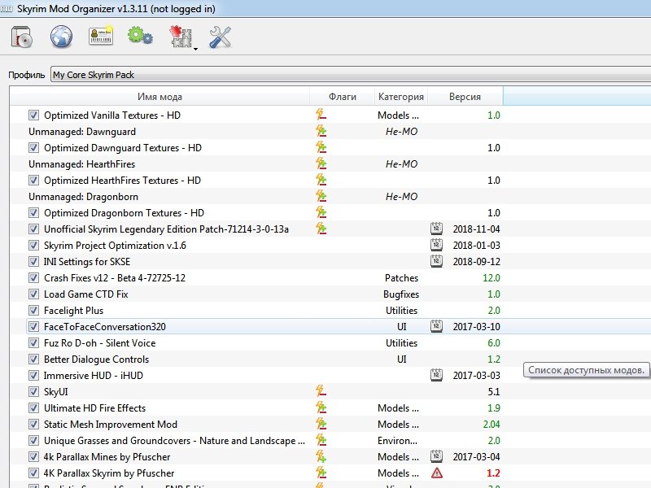
Task: Click the puzzle pieces tools icon
Action: tap(179, 37)
